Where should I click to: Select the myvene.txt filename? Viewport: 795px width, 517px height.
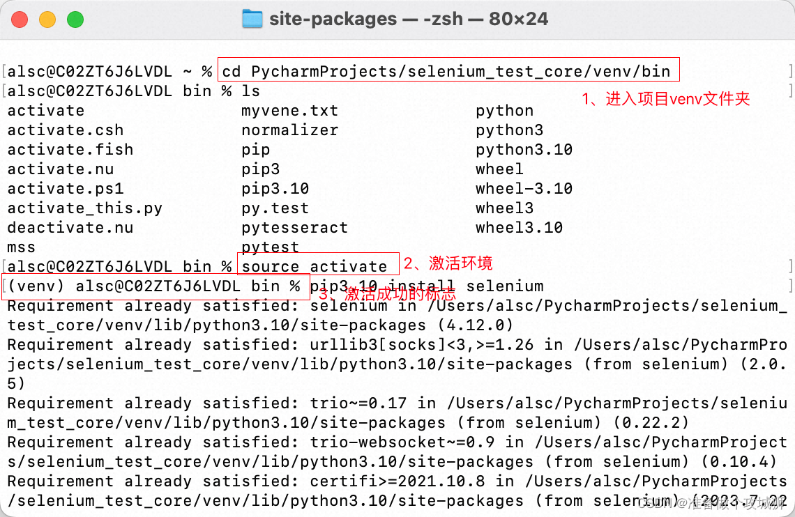tap(289, 110)
